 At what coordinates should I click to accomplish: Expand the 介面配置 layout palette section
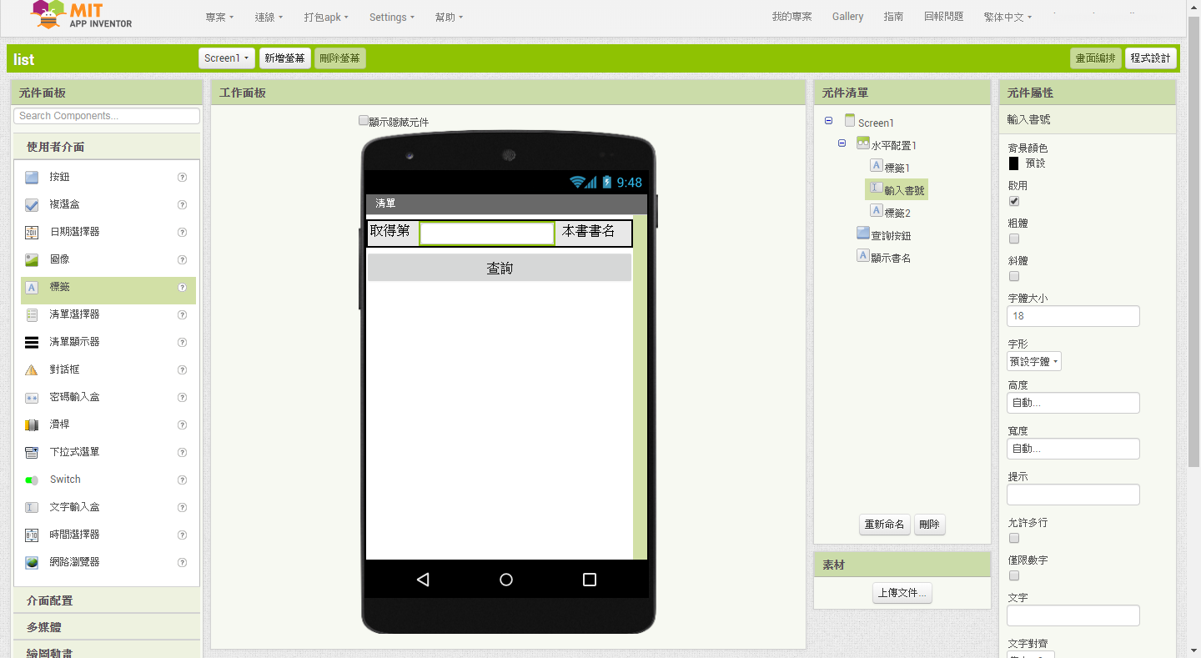tap(107, 600)
